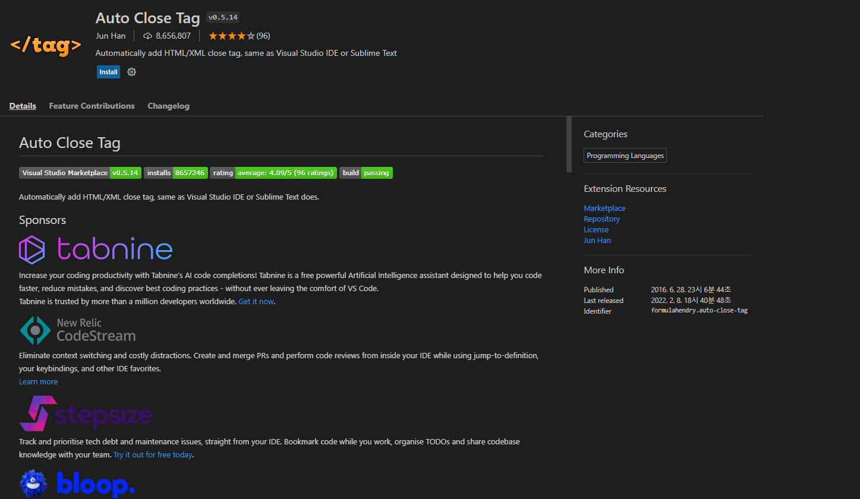The image size is (860, 499).
Task: Open the Programming Languages category
Action: pyautogui.click(x=625, y=156)
